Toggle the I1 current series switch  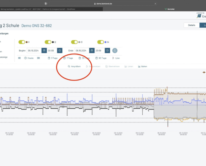(x=22, y=42)
